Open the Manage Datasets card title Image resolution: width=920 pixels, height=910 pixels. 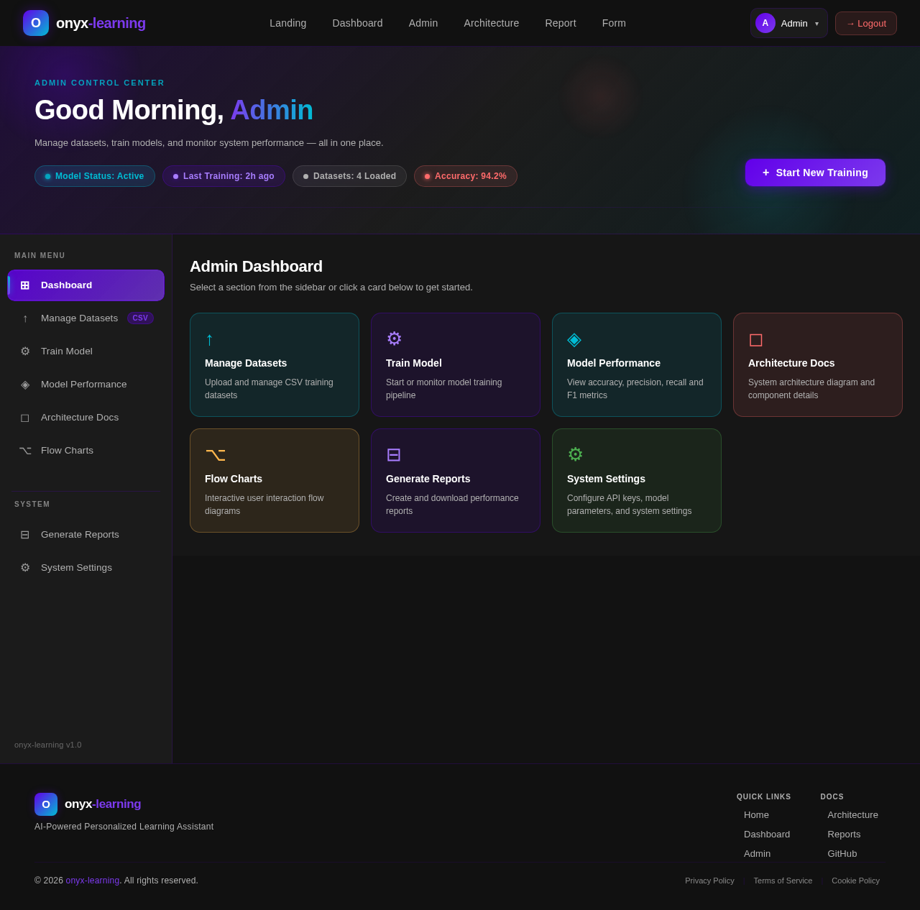tap(246, 363)
